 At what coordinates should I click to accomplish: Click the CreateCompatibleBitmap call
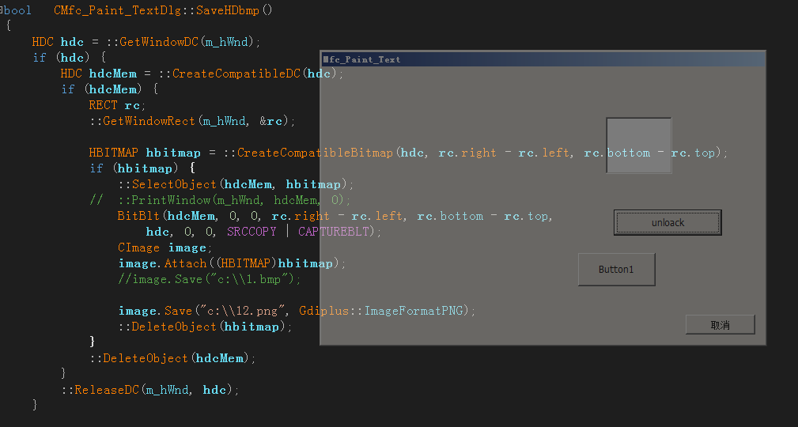click(x=315, y=152)
